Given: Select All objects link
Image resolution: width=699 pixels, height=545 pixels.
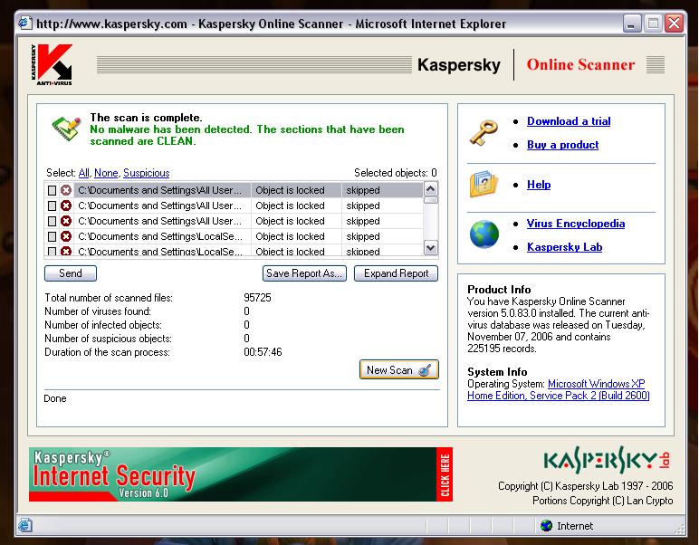Looking at the screenshot, I should pyautogui.click(x=84, y=173).
